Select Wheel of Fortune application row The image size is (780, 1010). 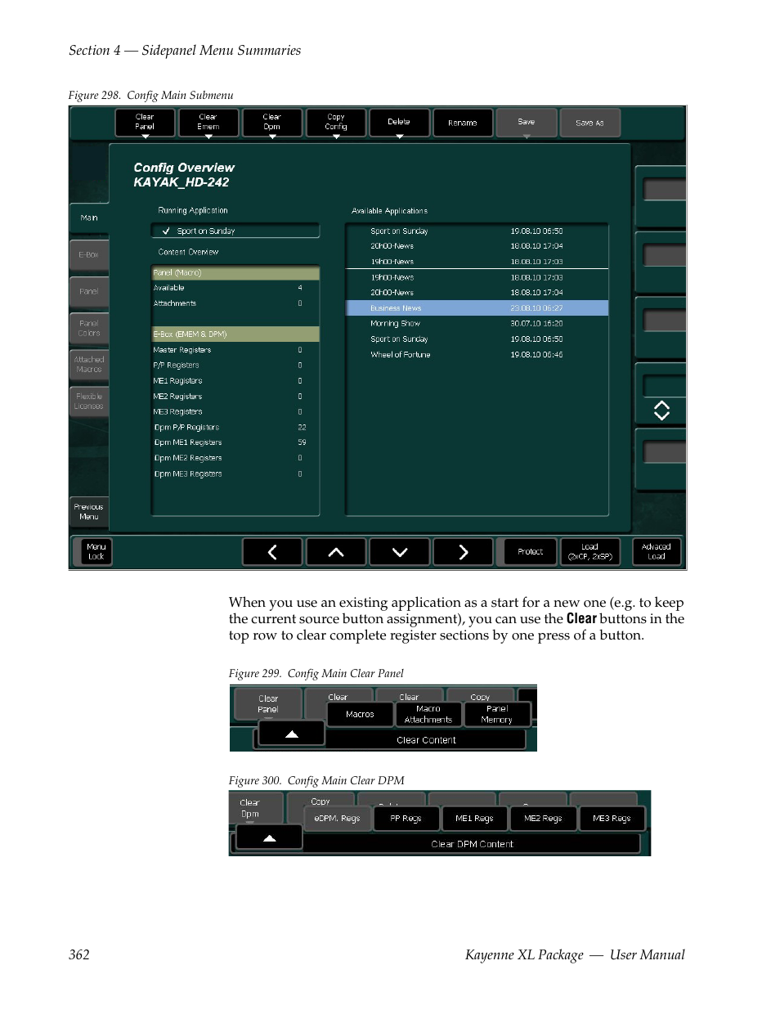(x=477, y=355)
